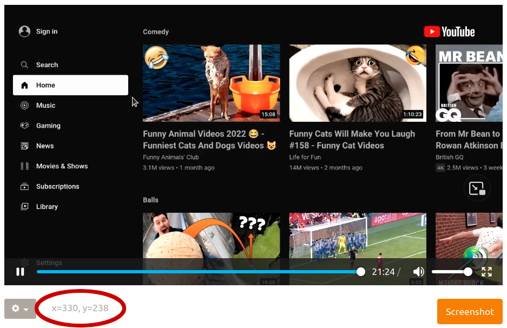
Task: Switch the player to fullscreen mode
Action: (x=486, y=272)
